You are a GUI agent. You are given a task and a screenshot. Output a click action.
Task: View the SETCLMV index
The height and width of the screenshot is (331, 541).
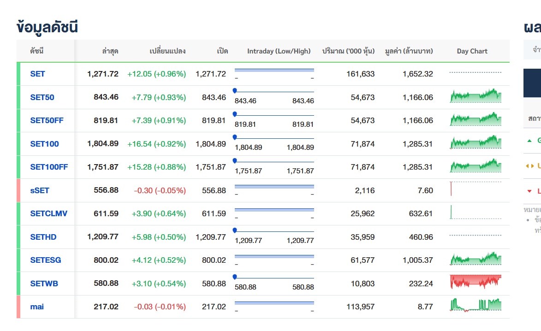tap(48, 213)
